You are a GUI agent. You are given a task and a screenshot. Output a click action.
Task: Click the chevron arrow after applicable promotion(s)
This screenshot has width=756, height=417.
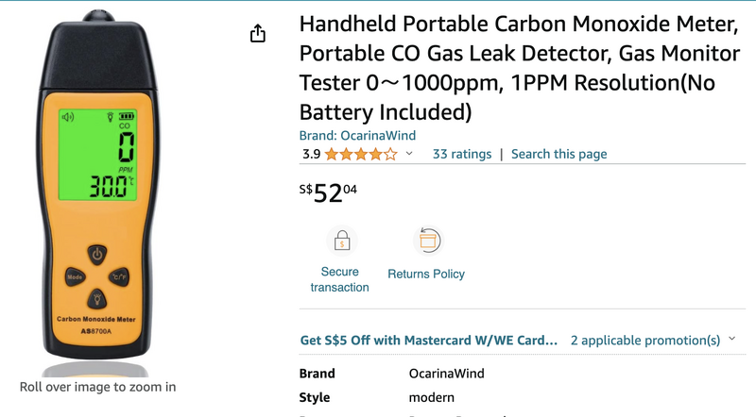tap(732, 340)
